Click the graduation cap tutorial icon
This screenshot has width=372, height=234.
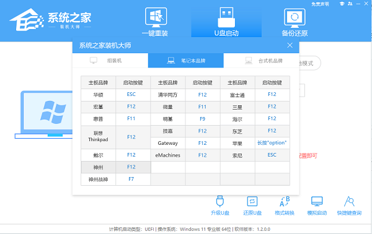click(x=342, y=4)
